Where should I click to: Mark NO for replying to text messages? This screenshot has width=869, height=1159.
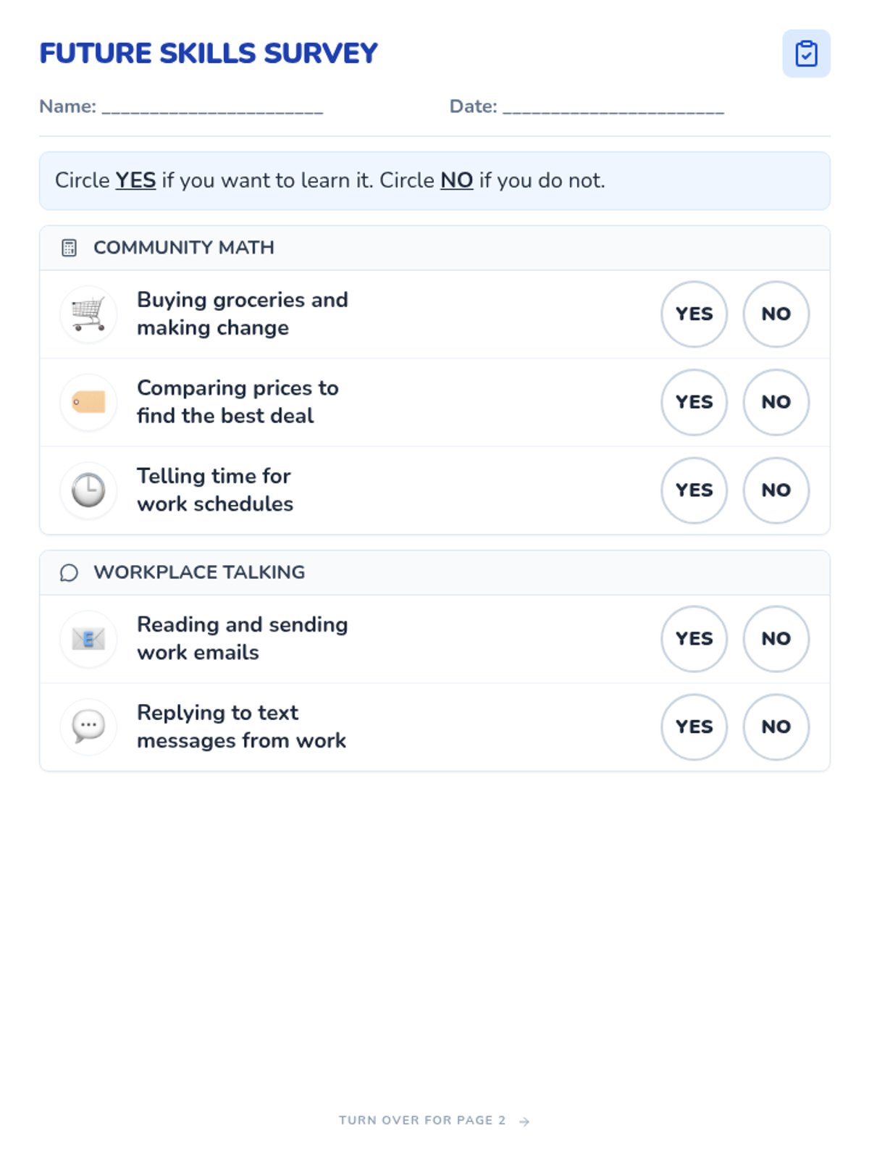(776, 727)
